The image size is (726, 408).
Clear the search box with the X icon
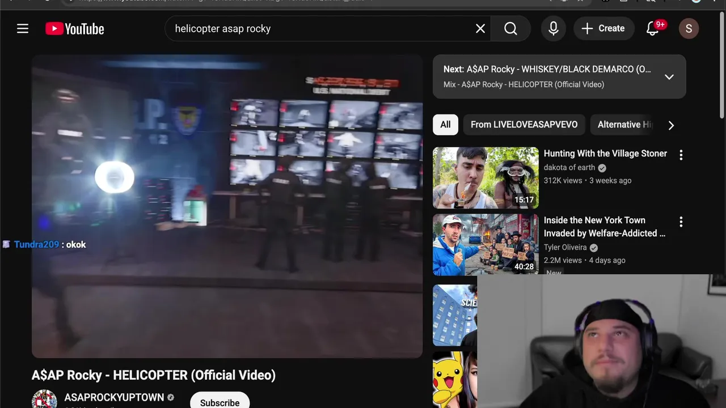coord(480,28)
